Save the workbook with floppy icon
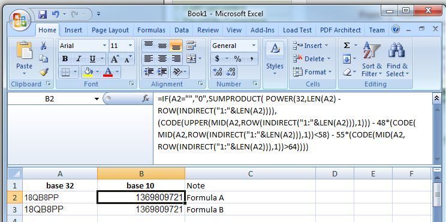446x222 pixels. click(43, 14)
